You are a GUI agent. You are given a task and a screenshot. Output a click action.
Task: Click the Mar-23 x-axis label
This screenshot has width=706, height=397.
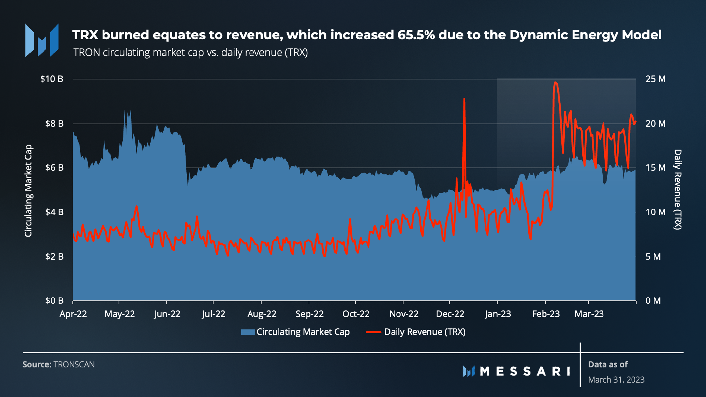click(x=589, y=314)
